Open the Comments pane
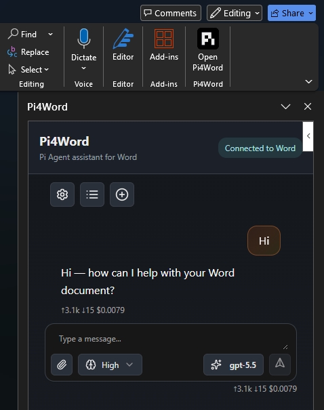 tap(171, 13)
